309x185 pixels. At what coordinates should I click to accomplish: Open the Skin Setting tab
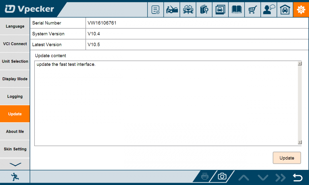[15, 149]
